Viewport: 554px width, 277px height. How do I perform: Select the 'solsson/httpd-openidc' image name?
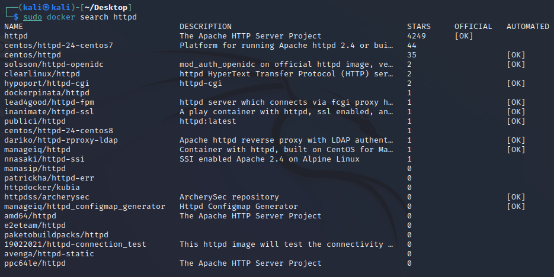click(54, 65)
